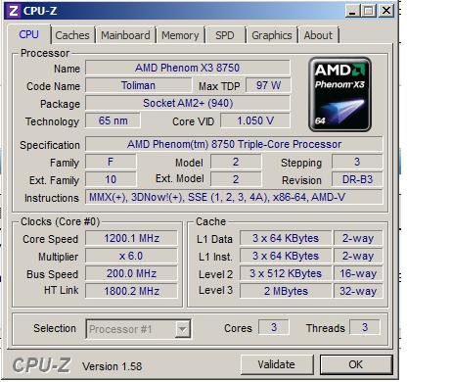
Task: Click the OK button
Action: (355, 364)
